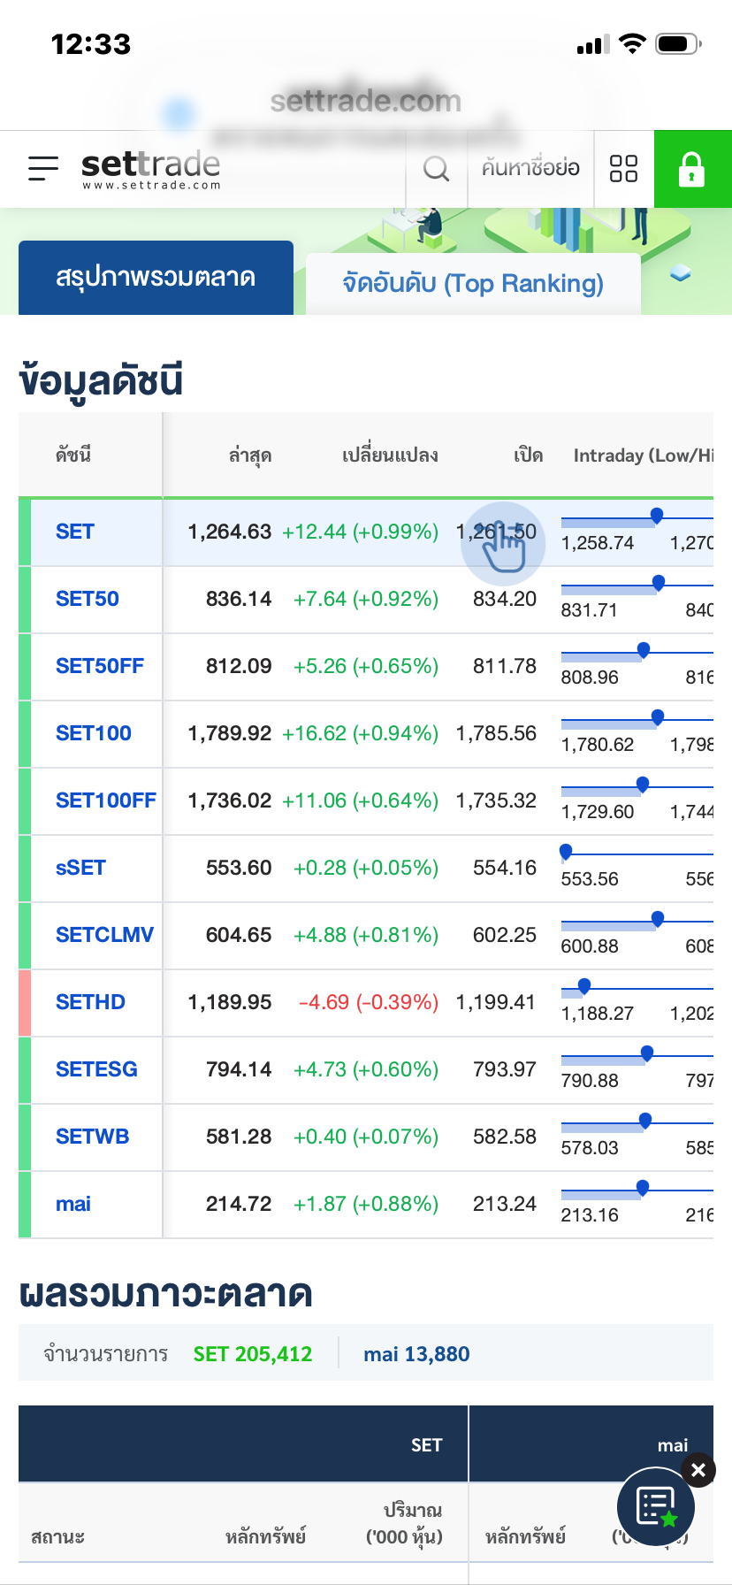
Task: Tap the settrade.com browser address bar
Action: coord(366,102)
